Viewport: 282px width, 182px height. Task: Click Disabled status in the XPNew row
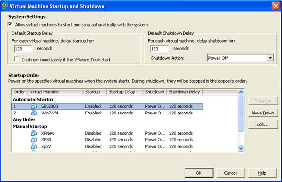coord(93,133)
